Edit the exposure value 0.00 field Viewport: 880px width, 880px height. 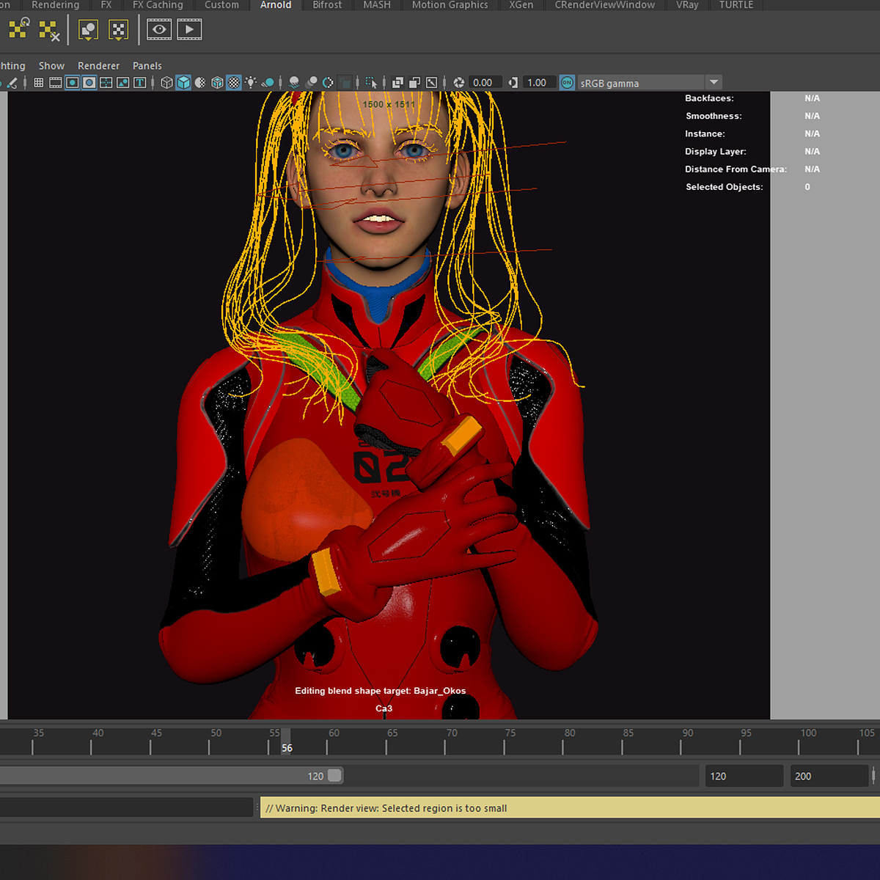point(485,83)
